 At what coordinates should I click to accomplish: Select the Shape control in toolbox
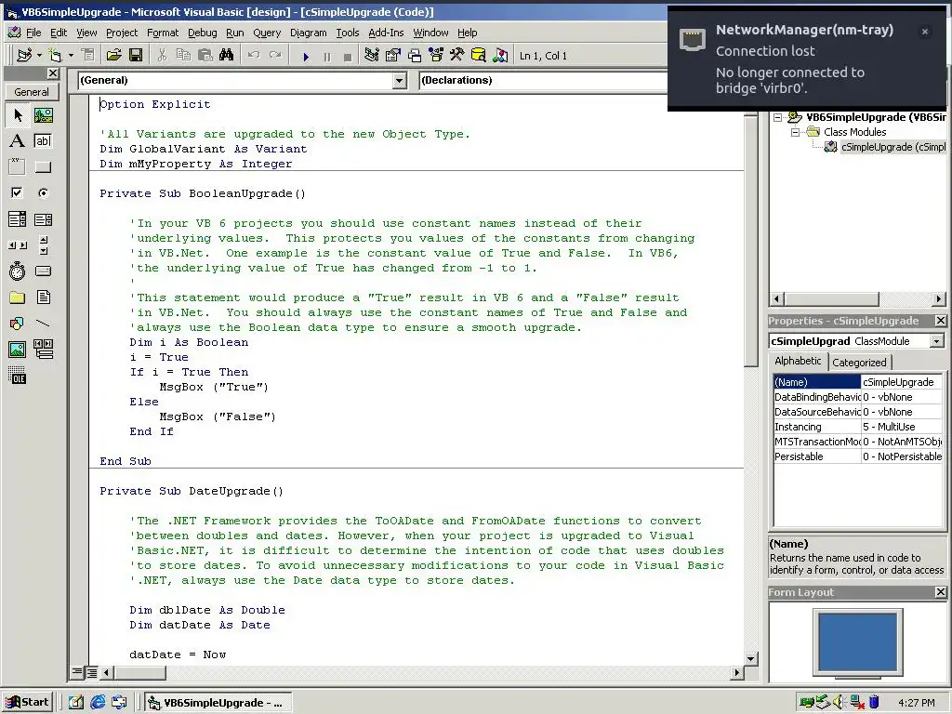18,323
